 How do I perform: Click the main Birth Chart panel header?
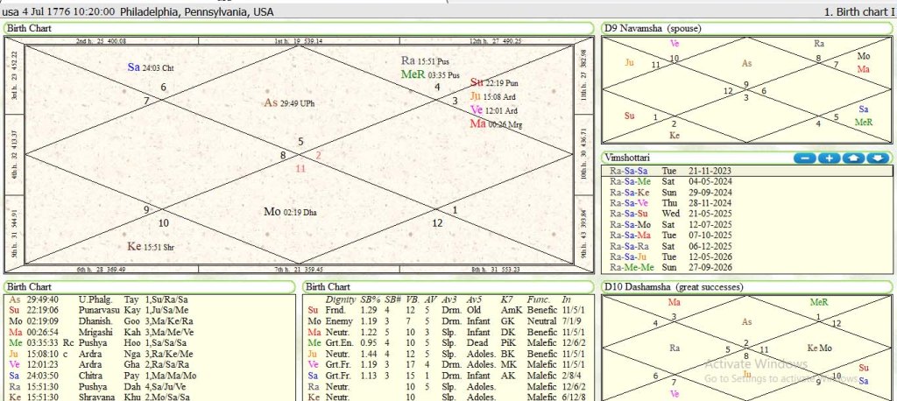point(30,28)
